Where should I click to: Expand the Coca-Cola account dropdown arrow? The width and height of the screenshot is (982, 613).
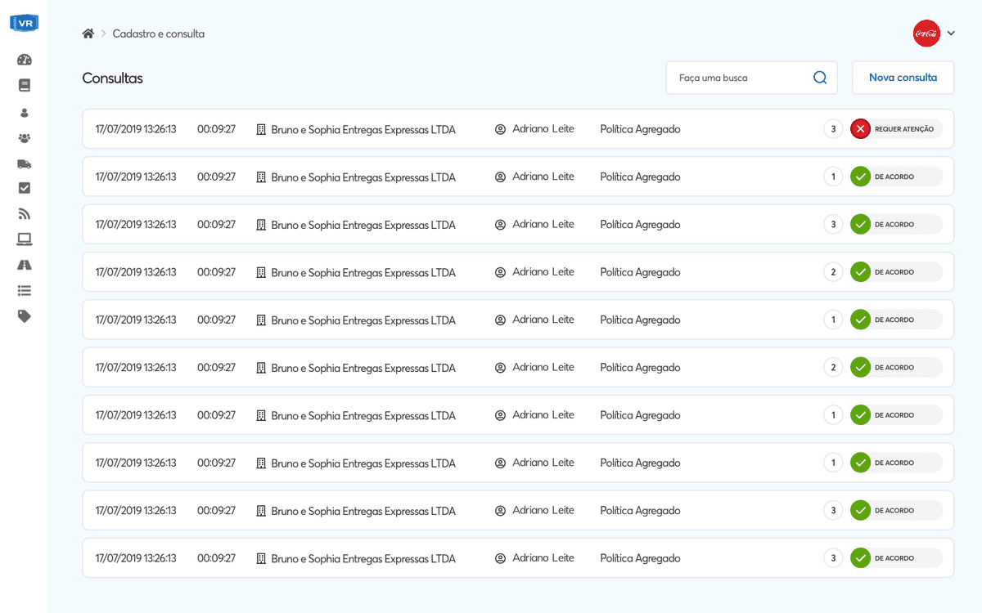pyautogui.click(x=951, y=34)
